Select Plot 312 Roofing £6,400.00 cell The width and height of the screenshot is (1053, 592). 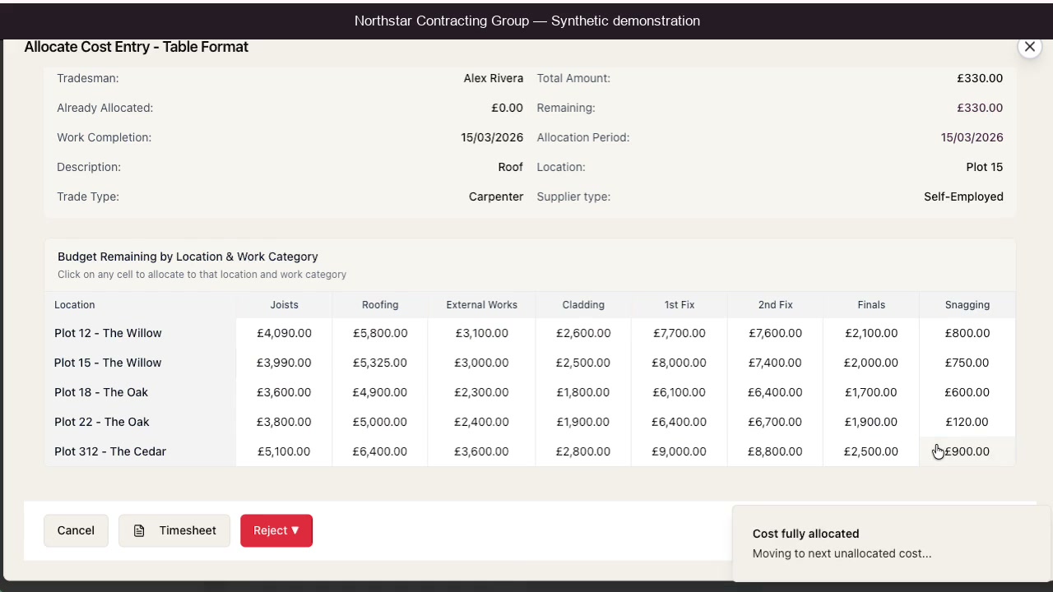click(380, 451)
